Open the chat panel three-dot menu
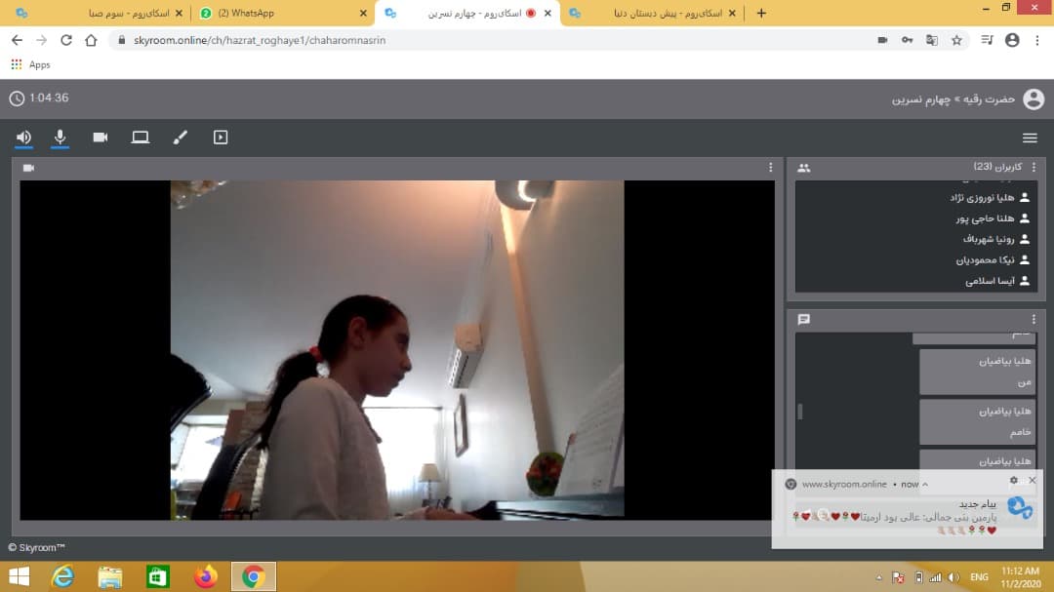The height and width of the screenshot is (592, 1054). click(1034, 319)
